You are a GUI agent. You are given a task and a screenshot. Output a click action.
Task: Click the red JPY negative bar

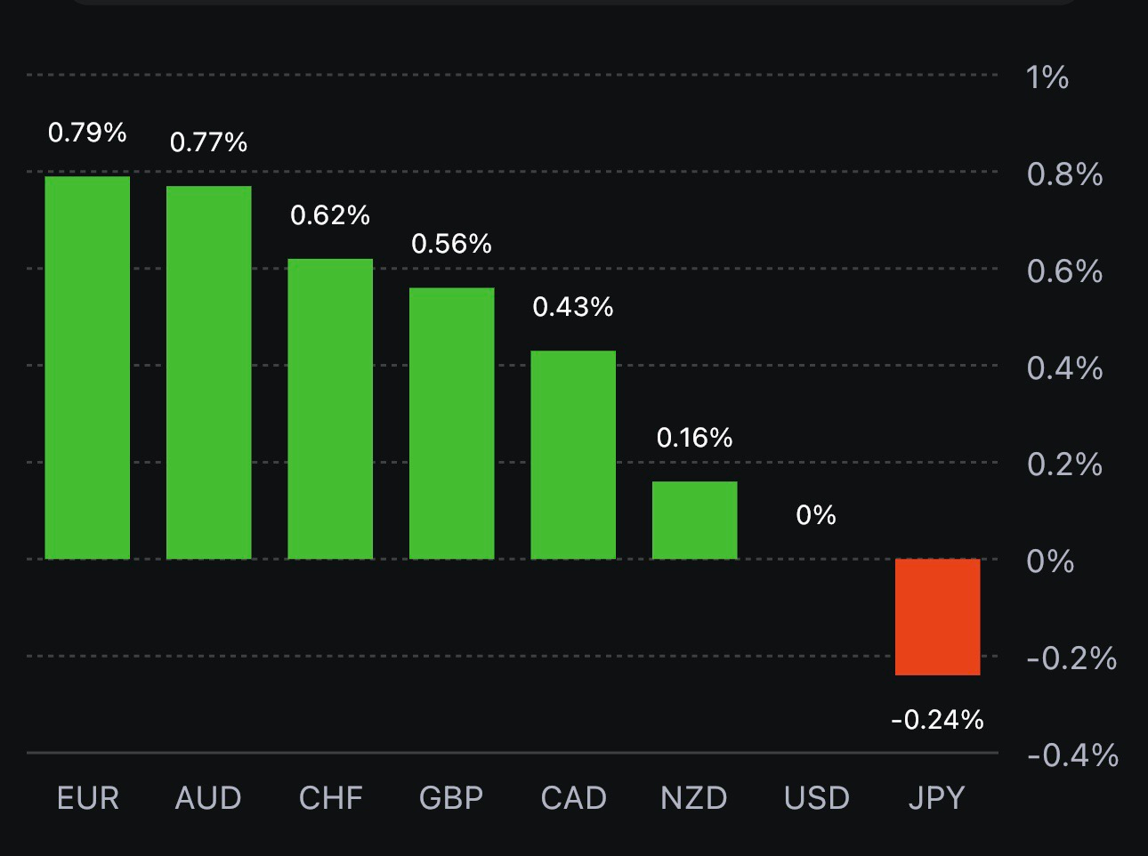pos(937,617)
